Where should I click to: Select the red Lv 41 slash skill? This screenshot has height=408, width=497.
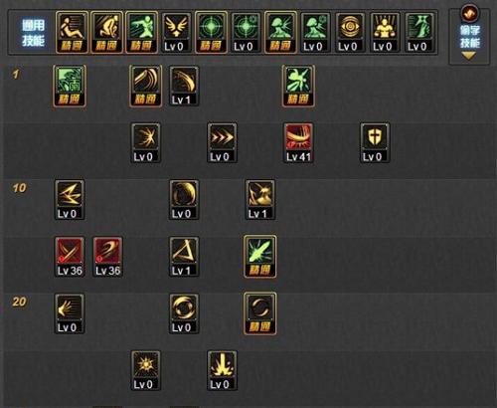[298, 143]
